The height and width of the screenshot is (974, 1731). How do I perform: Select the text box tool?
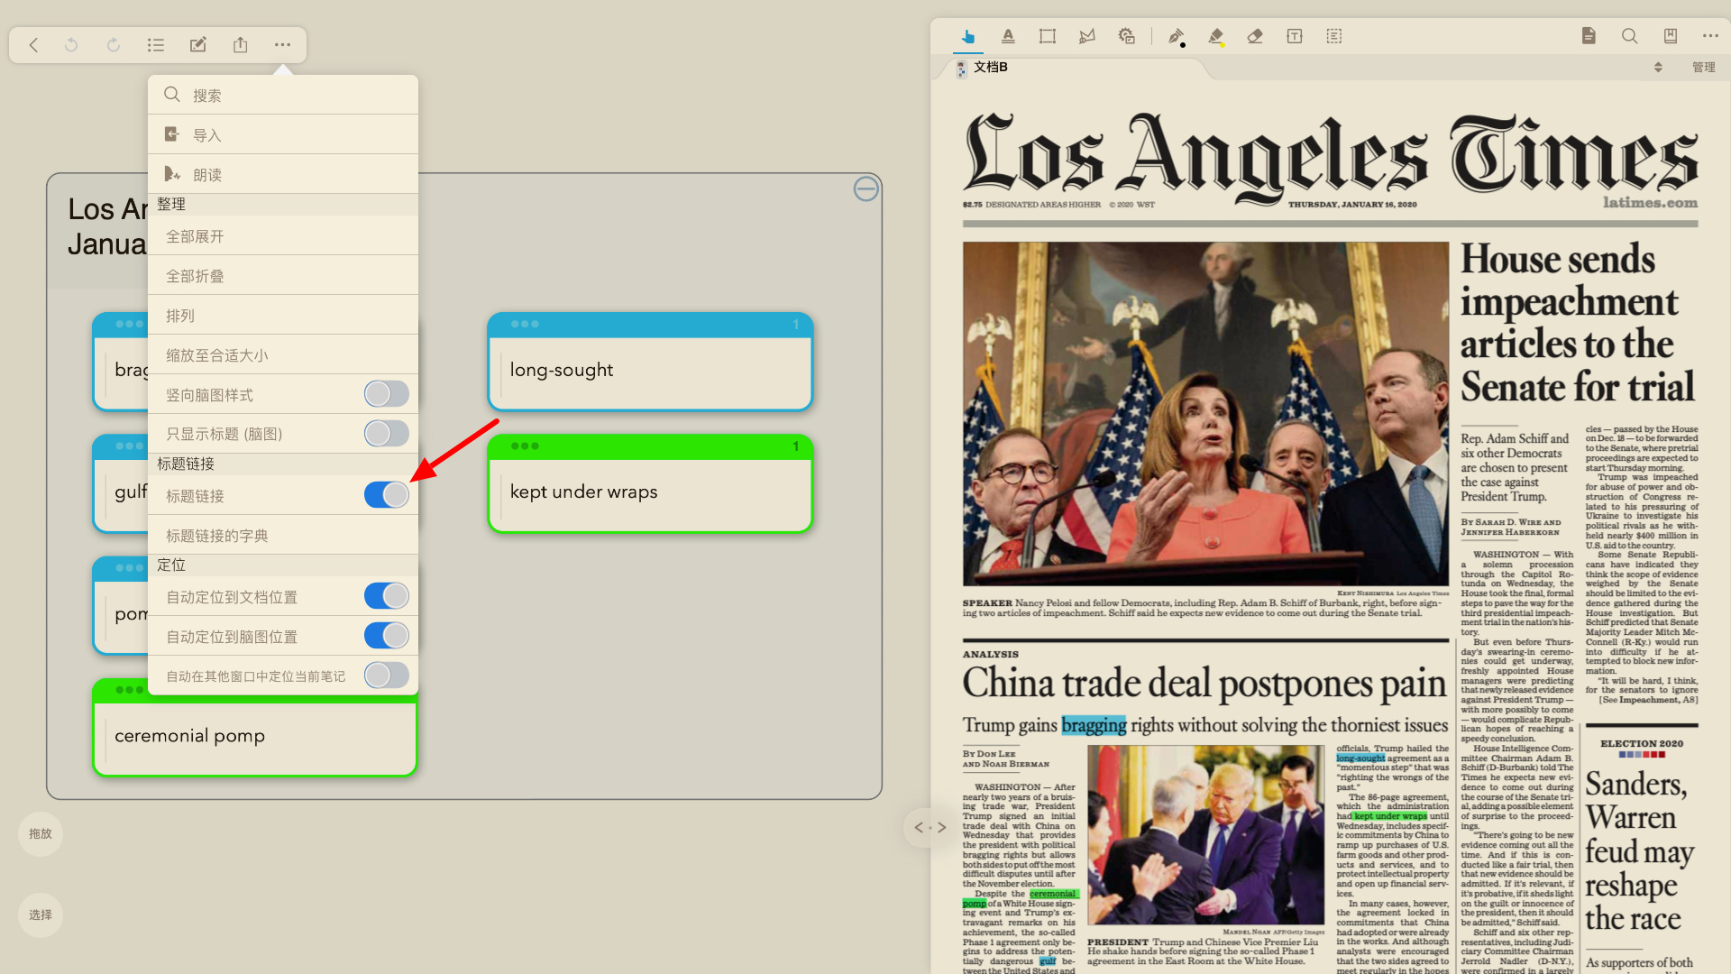click(x=1295, y=36)
